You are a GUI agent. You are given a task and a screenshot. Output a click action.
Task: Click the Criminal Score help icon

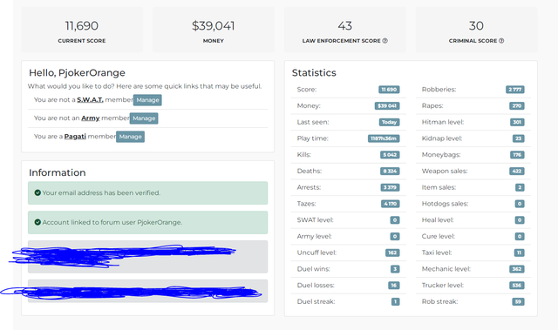coord(501,41)
